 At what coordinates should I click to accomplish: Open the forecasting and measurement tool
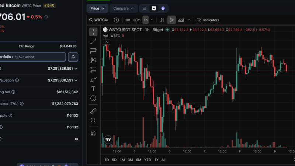pos(93,70)
